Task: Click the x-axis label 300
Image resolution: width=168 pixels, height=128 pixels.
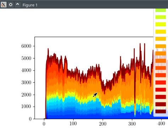Action: pyautogui.click(x=132, y=124)
